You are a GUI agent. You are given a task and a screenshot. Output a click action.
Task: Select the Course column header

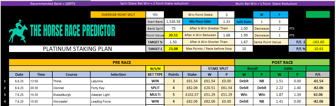71,75
